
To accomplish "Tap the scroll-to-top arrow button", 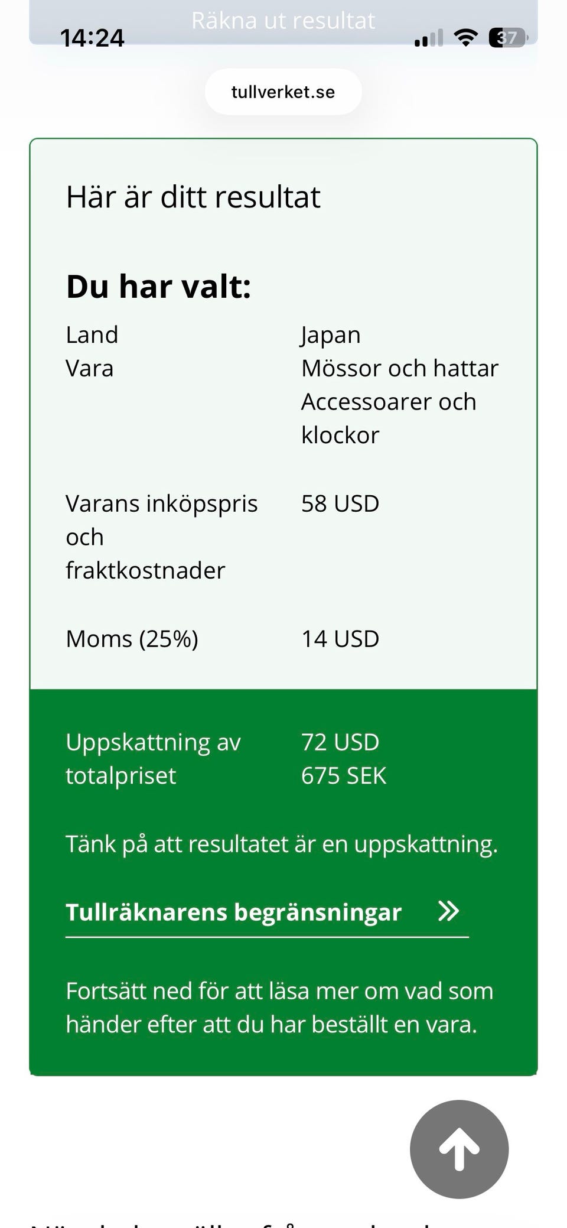I will [x=459, y=1149].
